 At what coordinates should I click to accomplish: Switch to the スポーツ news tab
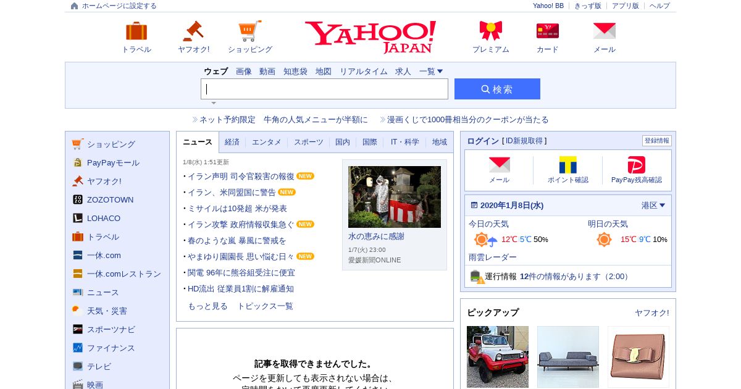(x=309, y=142)
